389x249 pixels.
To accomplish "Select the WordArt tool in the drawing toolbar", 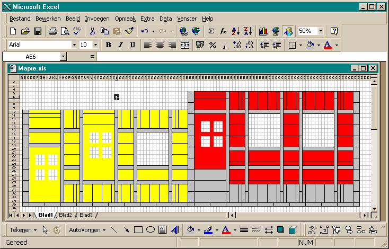I will click(175, 230).
